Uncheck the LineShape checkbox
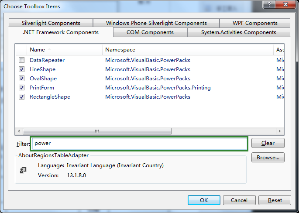The image size is (299, 213). 21,69
